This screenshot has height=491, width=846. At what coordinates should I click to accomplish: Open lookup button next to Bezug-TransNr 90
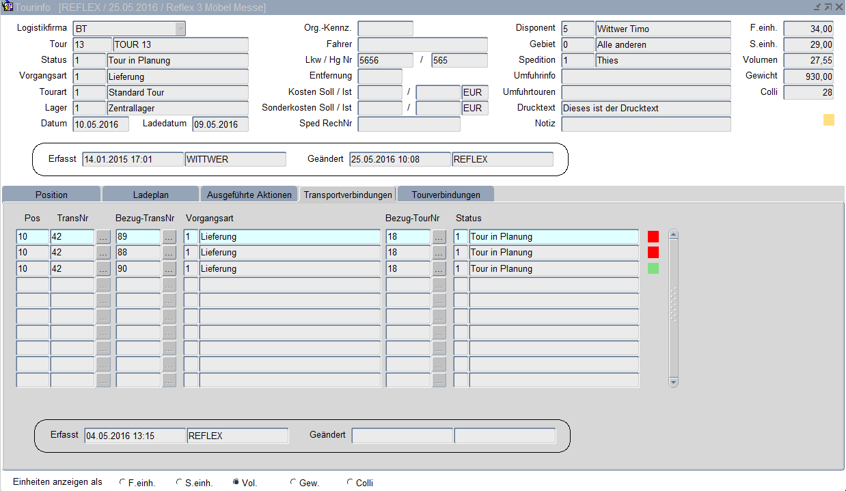click(169, 269)
